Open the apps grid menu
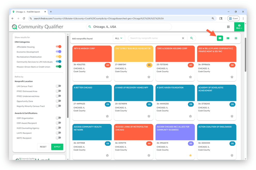The height and width of the screenshot is (170, 256). click(x=228, y=27)
